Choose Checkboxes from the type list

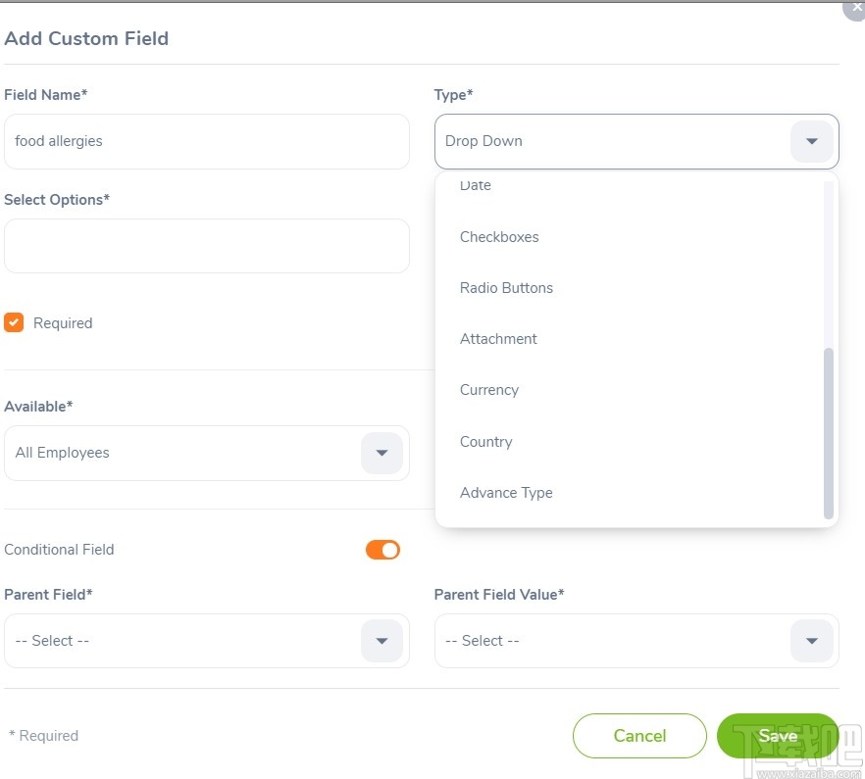pos(499,237)
